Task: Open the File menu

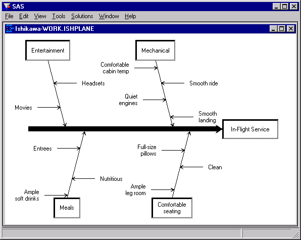Action: 9,16
